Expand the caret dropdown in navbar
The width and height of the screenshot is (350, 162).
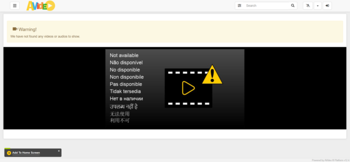[318, 6]
